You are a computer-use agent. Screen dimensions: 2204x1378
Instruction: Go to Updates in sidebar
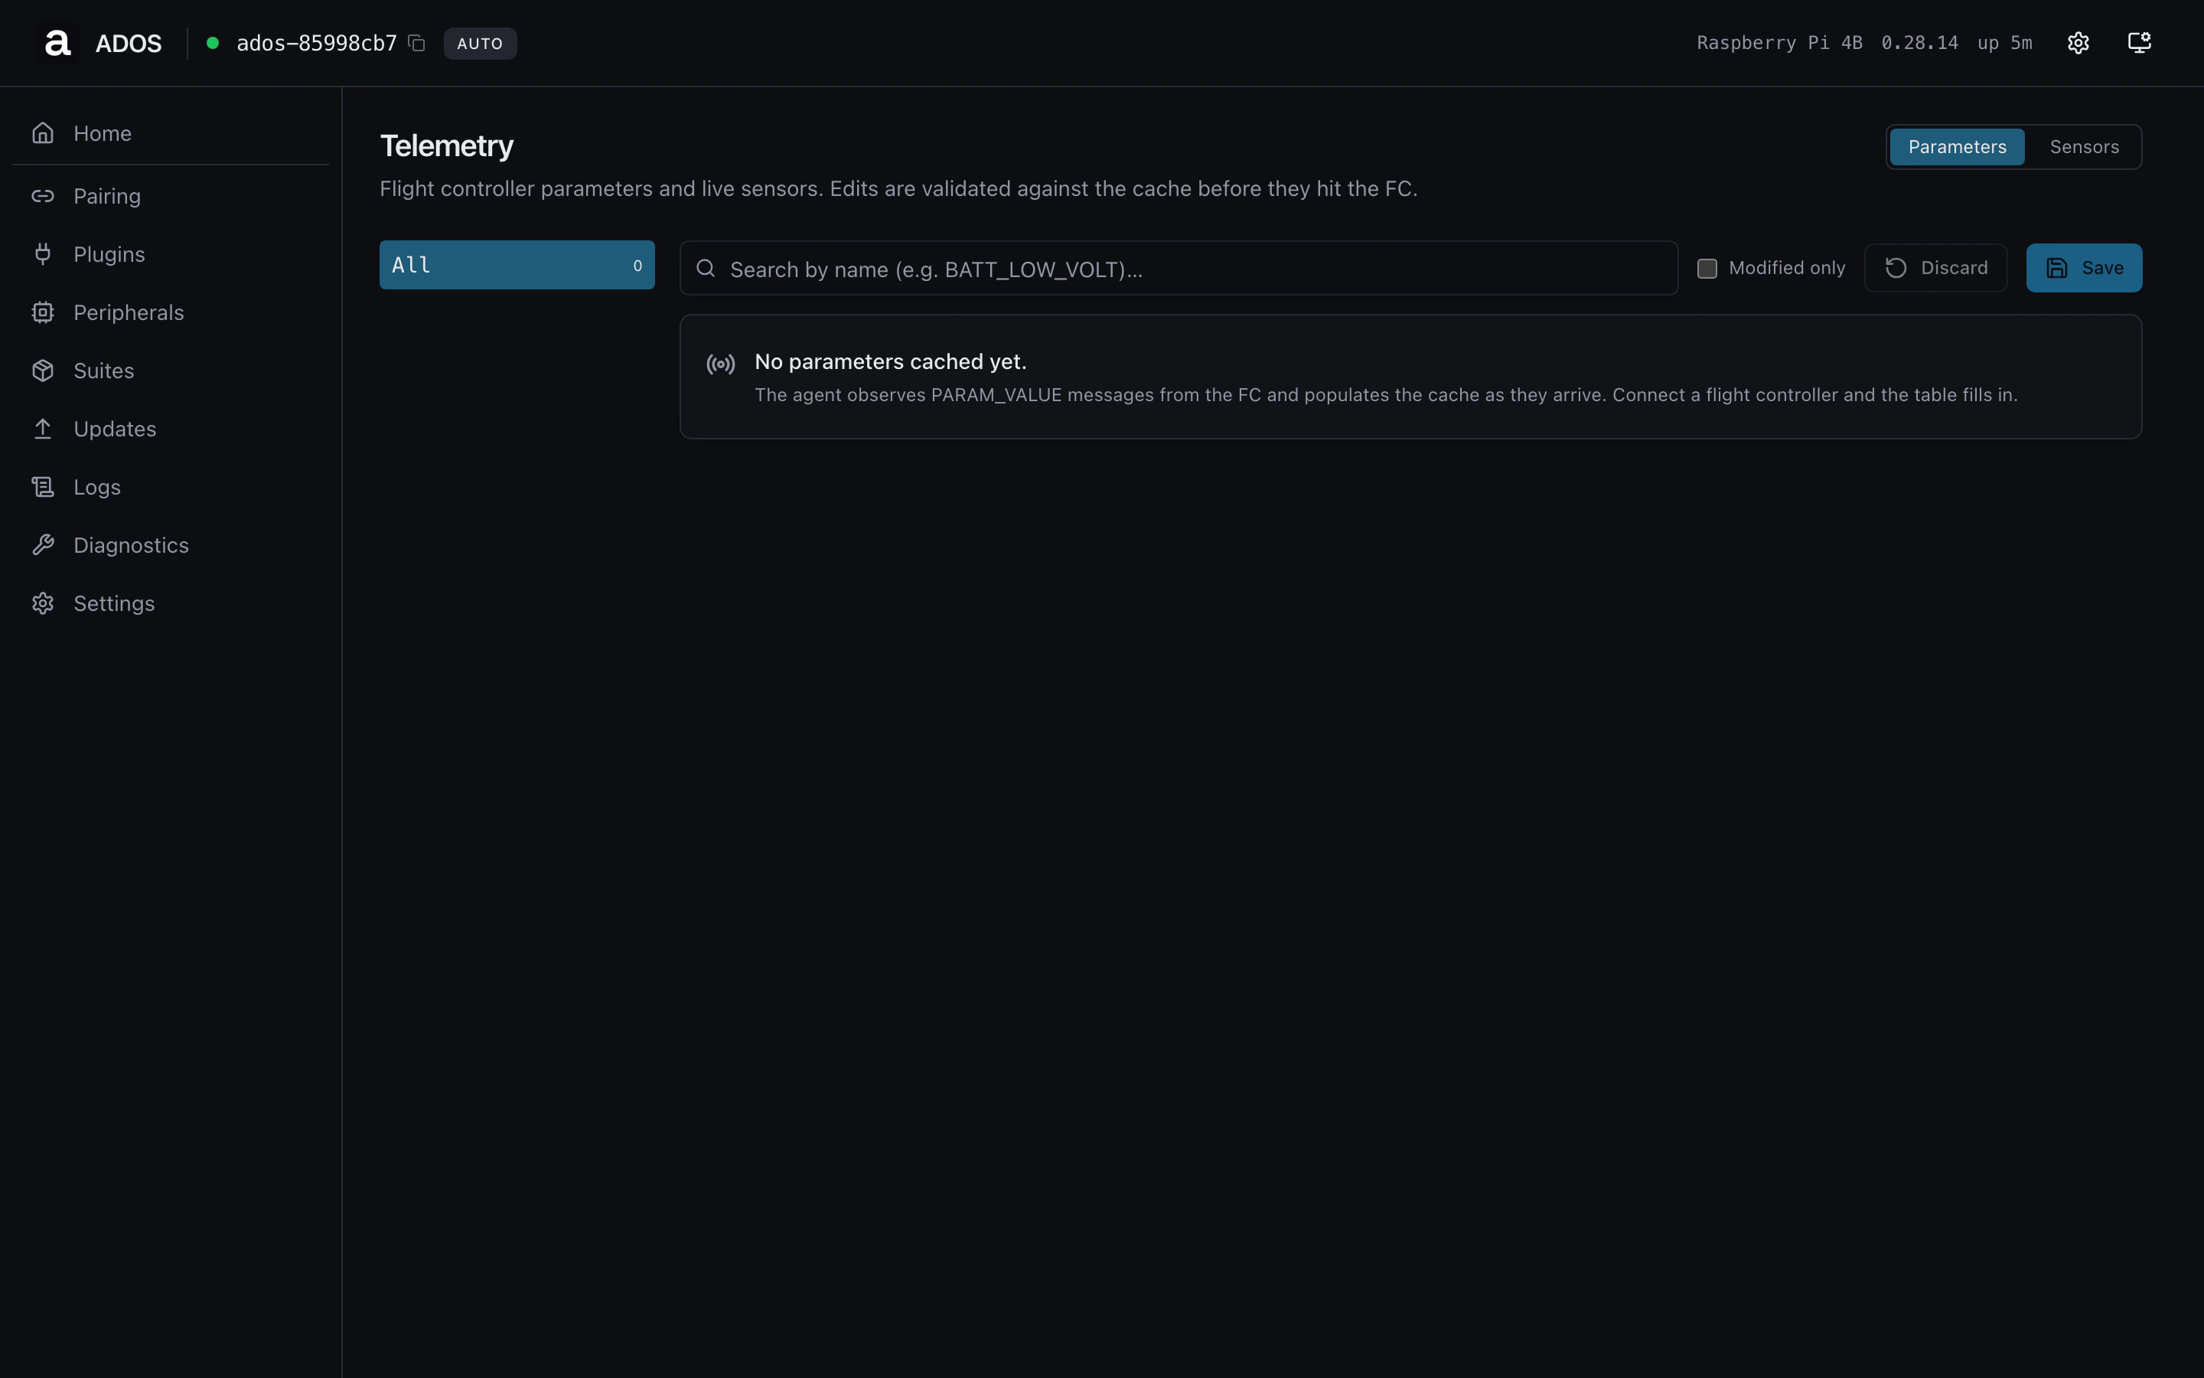171,429
